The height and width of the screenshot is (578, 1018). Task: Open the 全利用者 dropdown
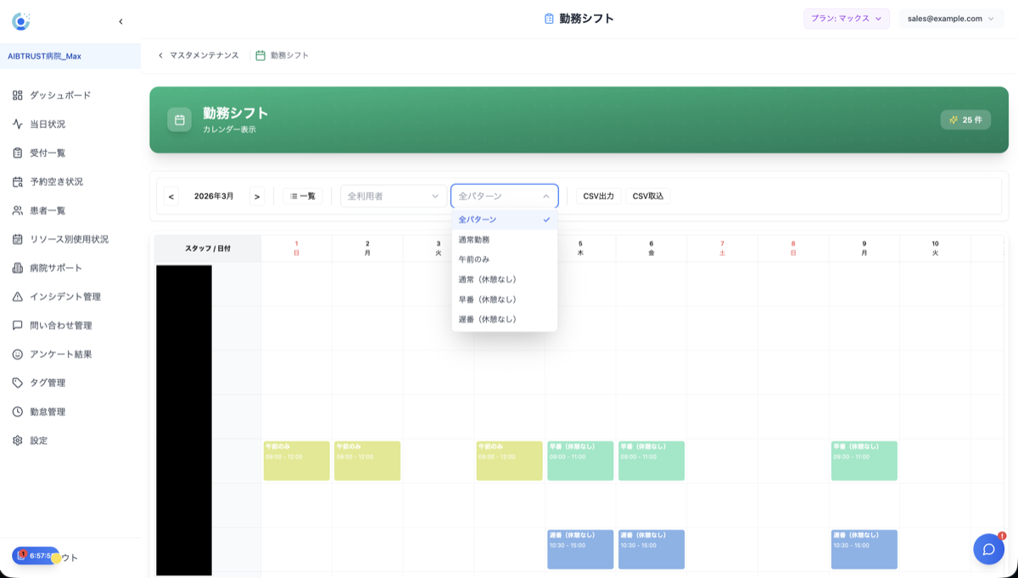pyautogui.click(x=392, y=195)
